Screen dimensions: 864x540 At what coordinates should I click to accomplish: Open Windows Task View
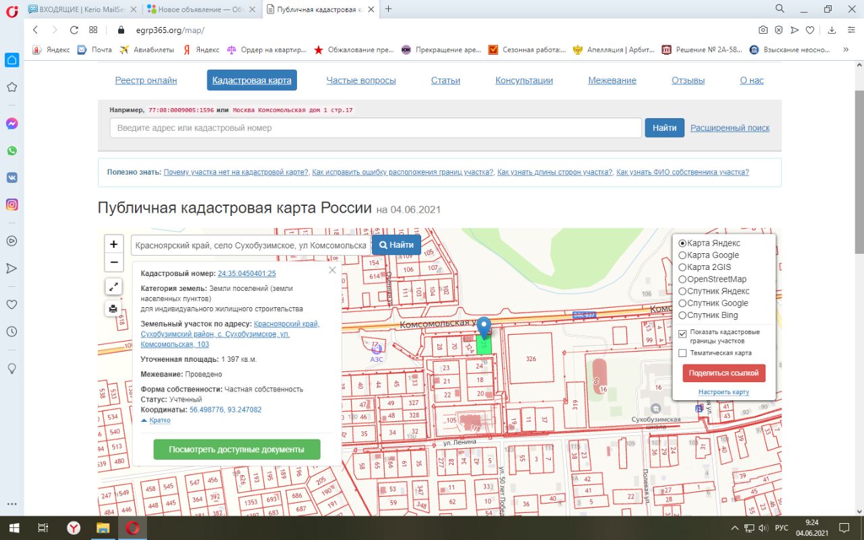(43, 528)
